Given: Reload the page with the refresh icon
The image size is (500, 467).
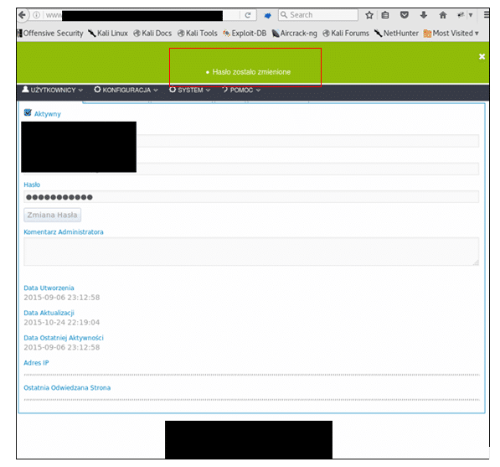Looking at the screenshot, I should coord(248,15).
